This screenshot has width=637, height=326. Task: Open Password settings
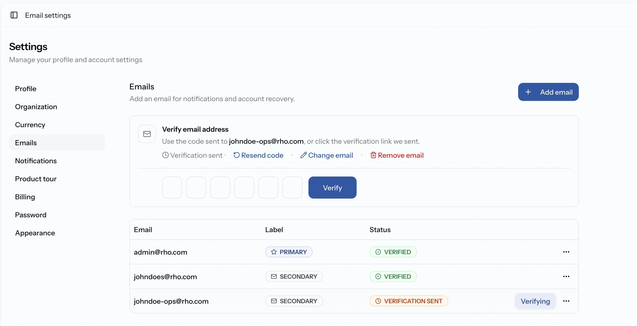[57, 215]
